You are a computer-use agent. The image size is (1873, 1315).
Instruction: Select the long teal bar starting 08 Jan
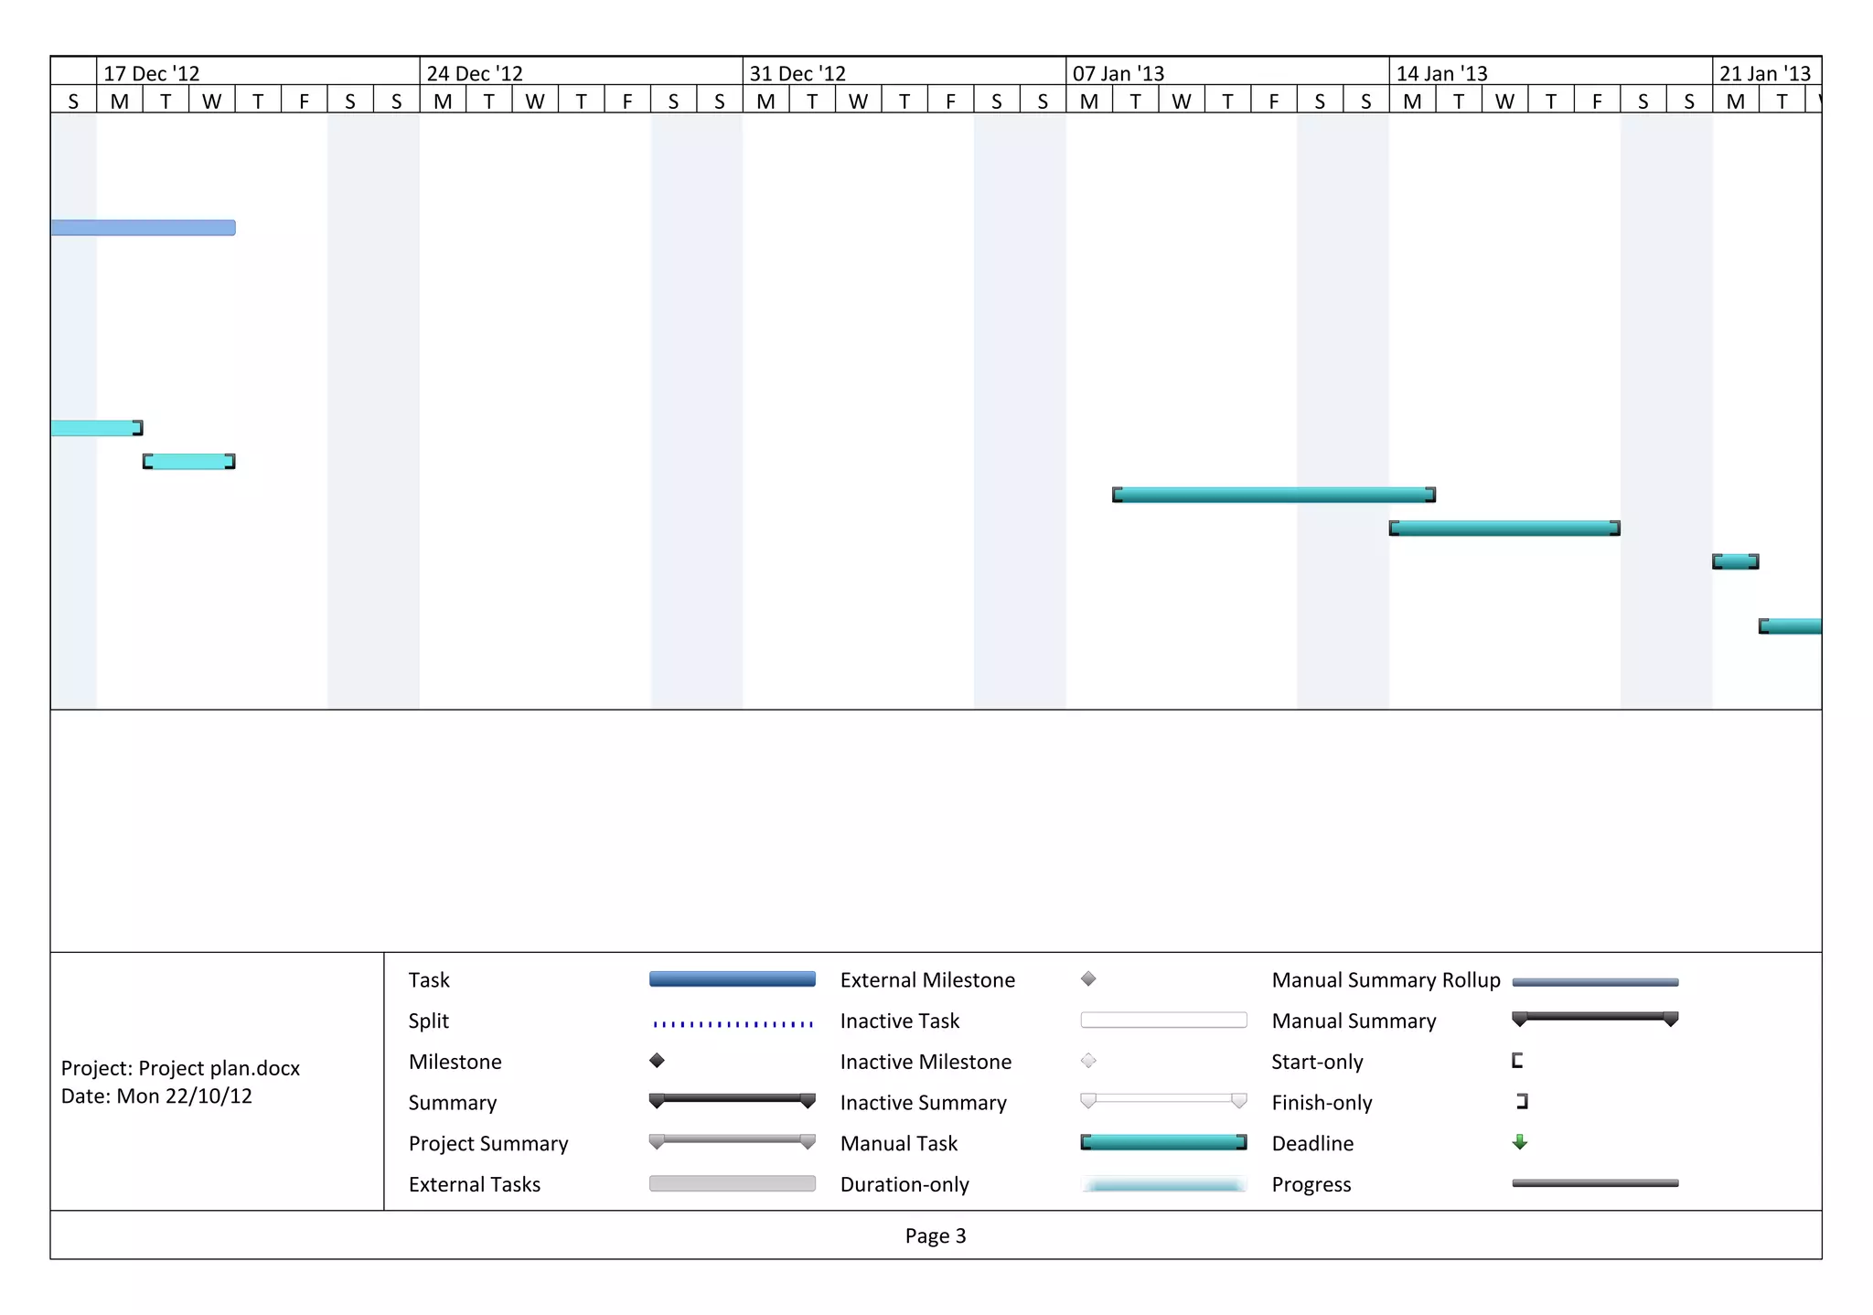pos(1273,495)
